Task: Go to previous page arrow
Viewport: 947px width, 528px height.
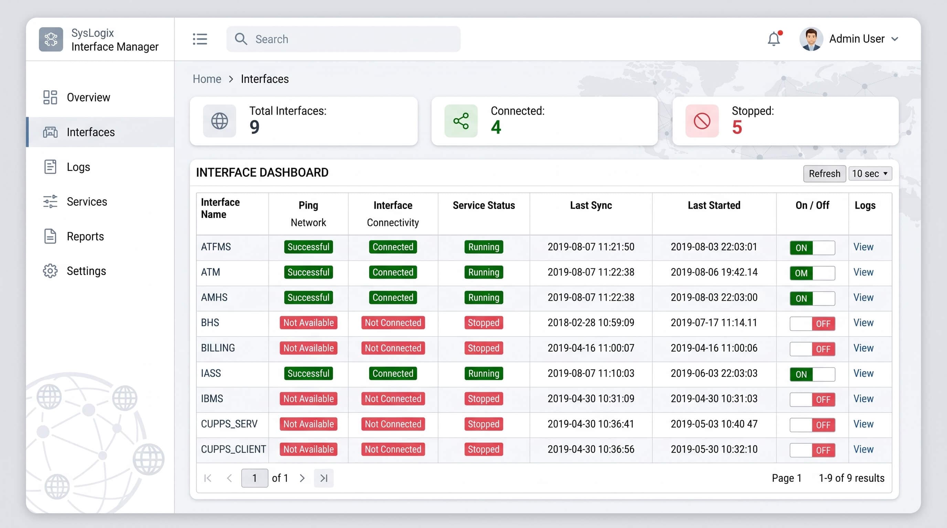Action: pos(230,478)
